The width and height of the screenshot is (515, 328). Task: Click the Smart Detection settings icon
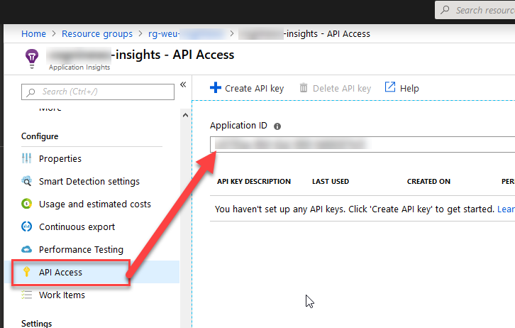coord(27,181)
